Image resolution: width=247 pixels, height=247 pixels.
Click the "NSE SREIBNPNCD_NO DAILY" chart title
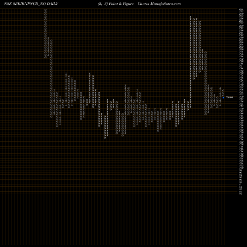coord(31,4)
